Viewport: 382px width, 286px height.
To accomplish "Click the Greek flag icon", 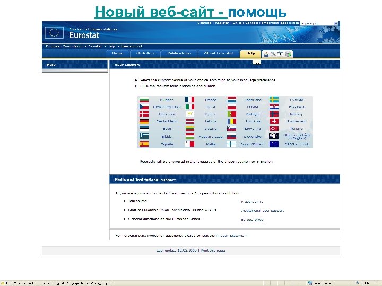I will coord(144,136).
